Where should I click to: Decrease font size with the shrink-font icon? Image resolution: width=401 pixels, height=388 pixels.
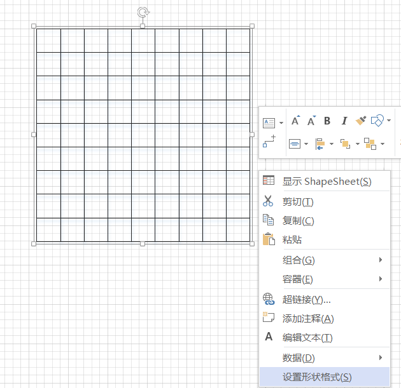tap(311, 121)
